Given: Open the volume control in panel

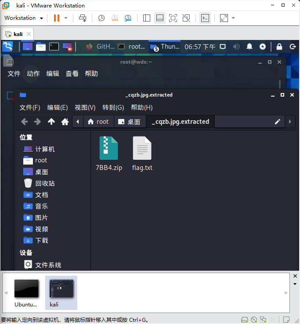Looking at the screenshot, I should 236,47.
